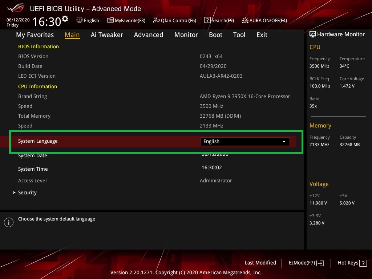Click the Search(F9) question mark icon
Image resolution: width=372 pixels, height=279 pixels.
pos(207,20)
